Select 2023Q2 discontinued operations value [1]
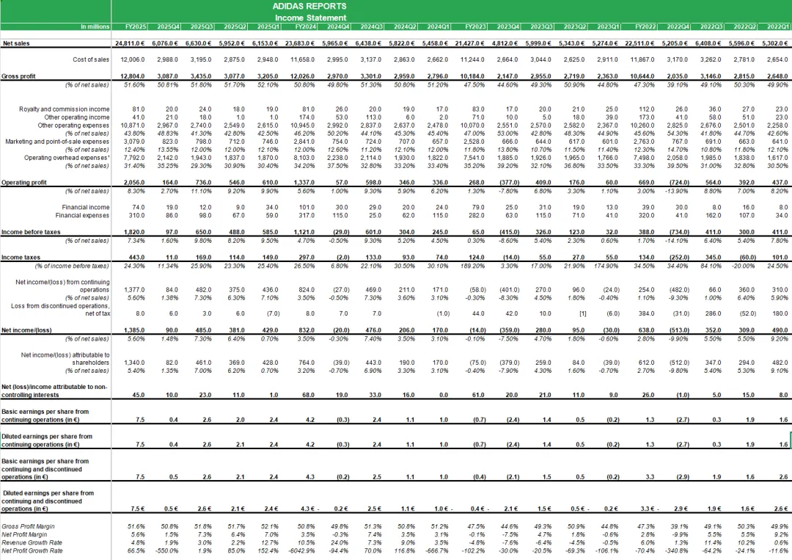This screenshot has width=792, height=560. click(582, 314)
